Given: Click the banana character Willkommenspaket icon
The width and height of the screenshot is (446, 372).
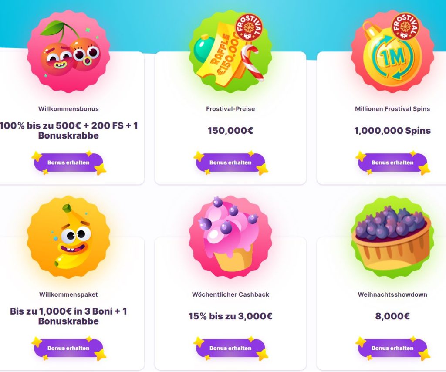Looking at the screenshot, I should pos(68,237).
